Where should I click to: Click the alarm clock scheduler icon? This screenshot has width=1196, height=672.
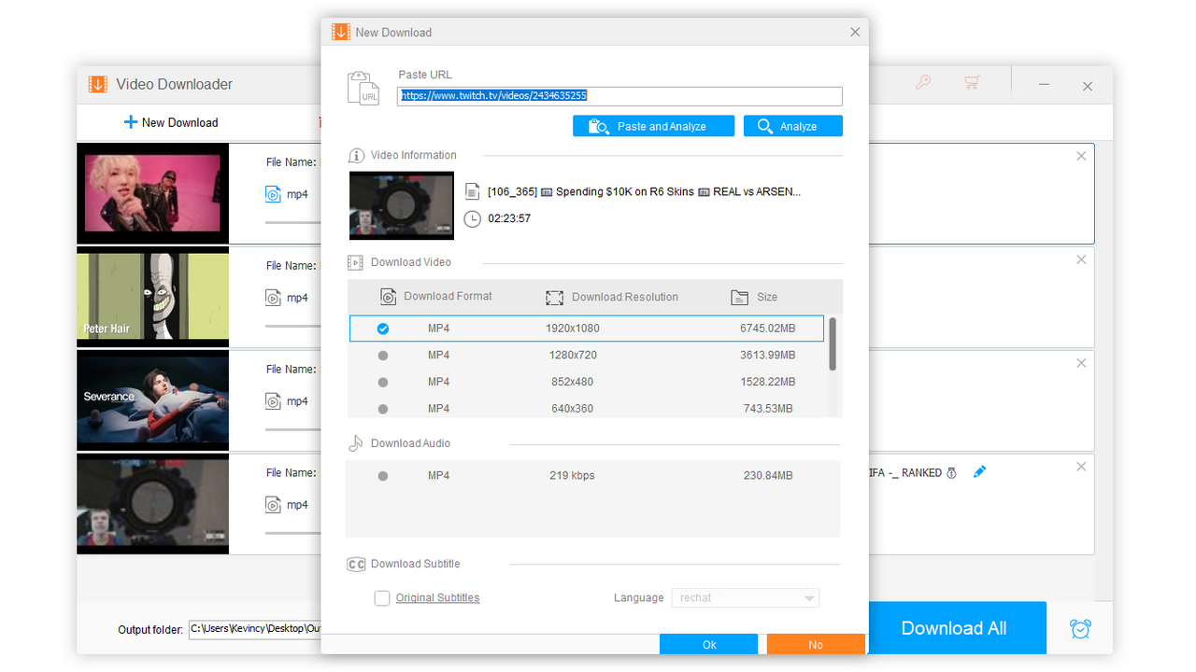tap(1080, 628)
